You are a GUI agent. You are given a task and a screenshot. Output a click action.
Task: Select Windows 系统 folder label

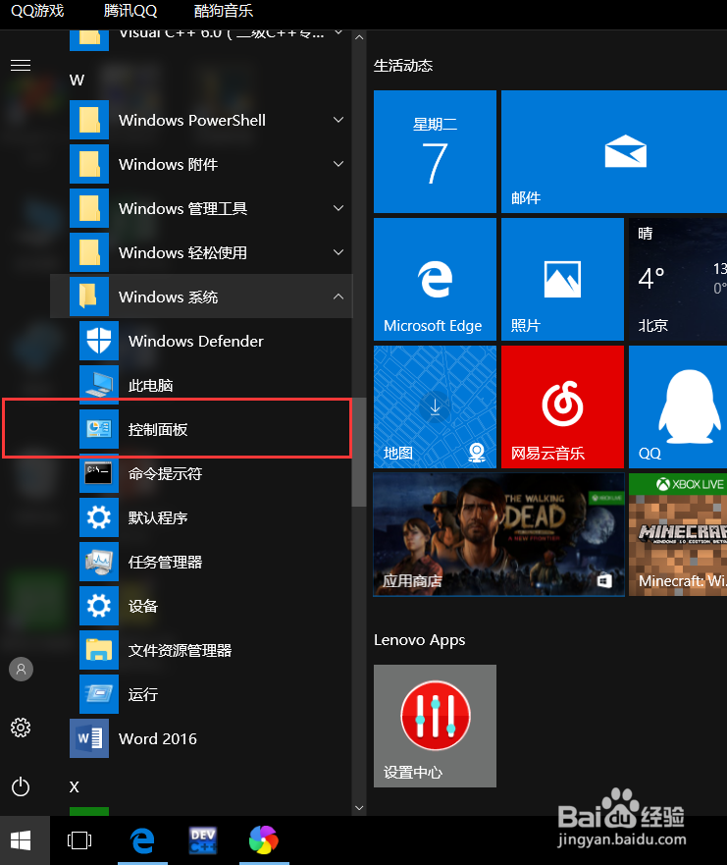pos(168,297)
